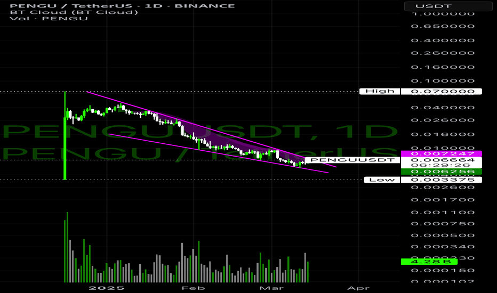Click the Feb label on time axis
Screen dimensions: 497x293
tap(193, 288)
